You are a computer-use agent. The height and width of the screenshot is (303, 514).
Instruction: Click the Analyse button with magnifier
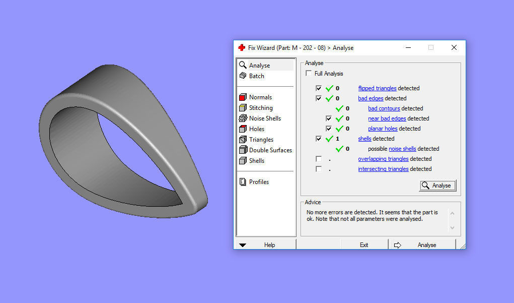click(437, 186)
